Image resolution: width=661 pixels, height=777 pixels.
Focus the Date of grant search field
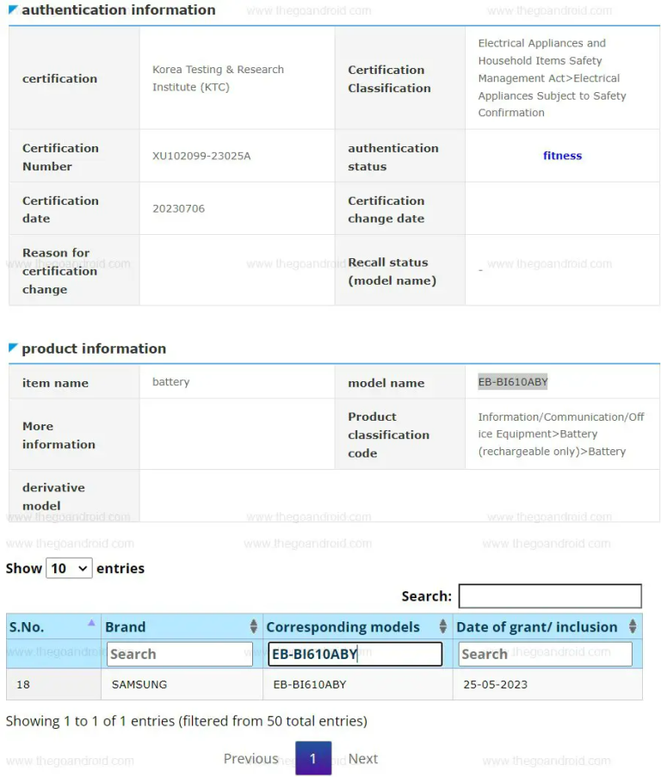(544, 654)
